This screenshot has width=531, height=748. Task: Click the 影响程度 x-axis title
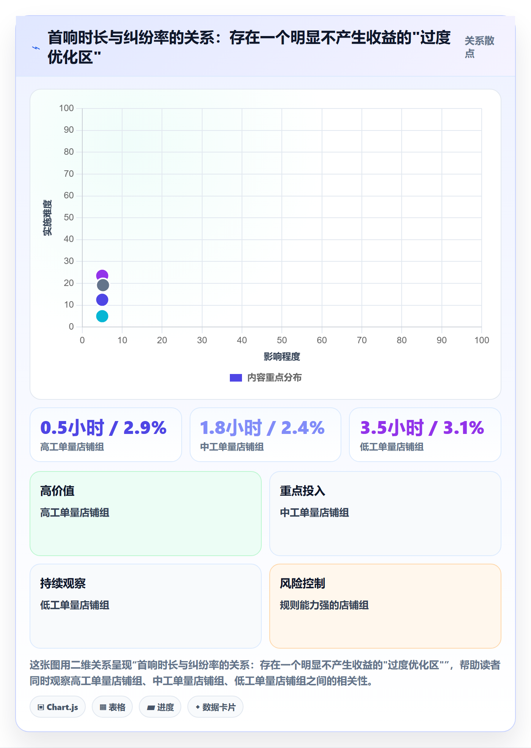point(282,357)
